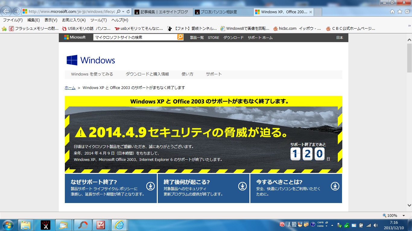Open the Windows を使ってみる navigation item
The image size is (412, 231).
(92, 74)
